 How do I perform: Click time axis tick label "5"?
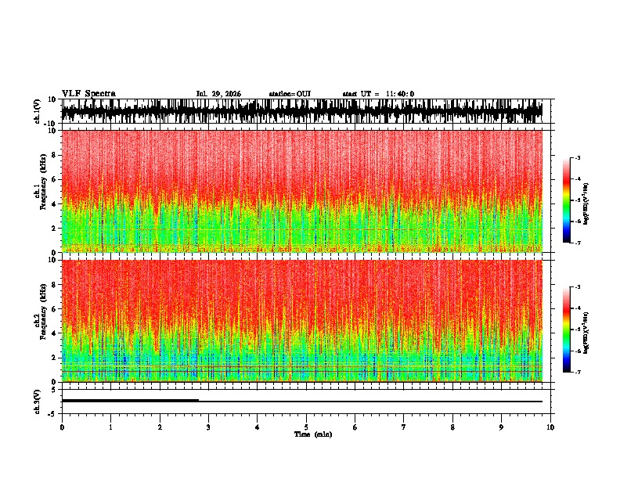pyautogui.click(x=306, y=427)
